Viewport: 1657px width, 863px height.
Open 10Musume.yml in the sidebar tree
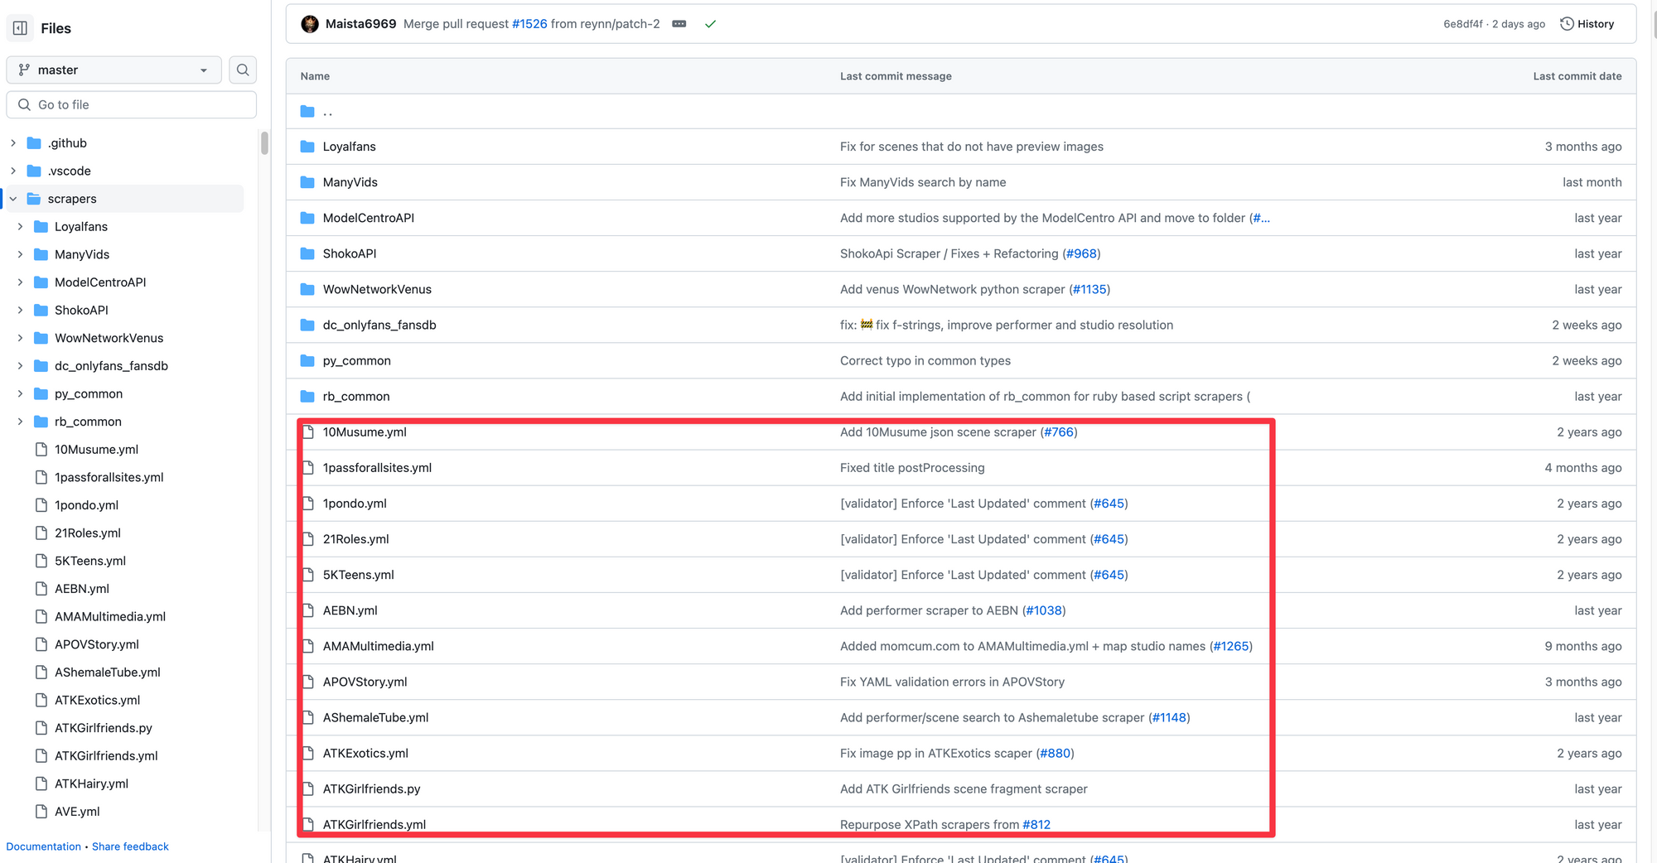pos(96,450)
